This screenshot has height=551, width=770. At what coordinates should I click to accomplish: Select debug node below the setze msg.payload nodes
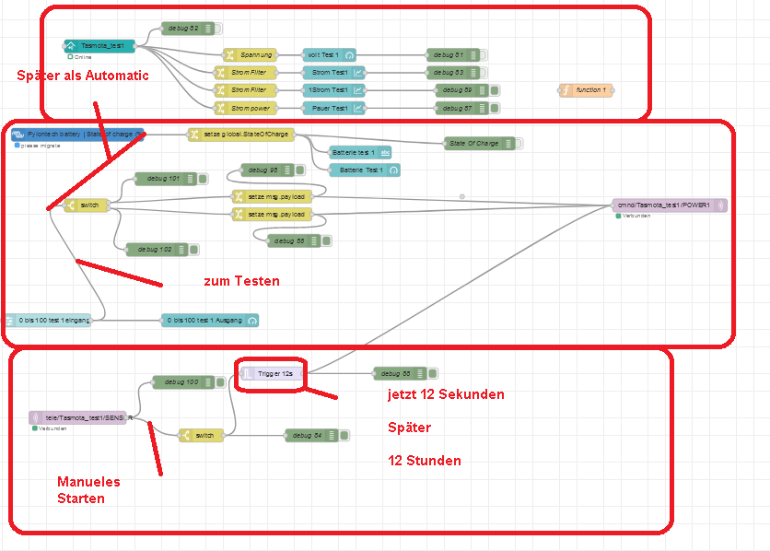294,241
